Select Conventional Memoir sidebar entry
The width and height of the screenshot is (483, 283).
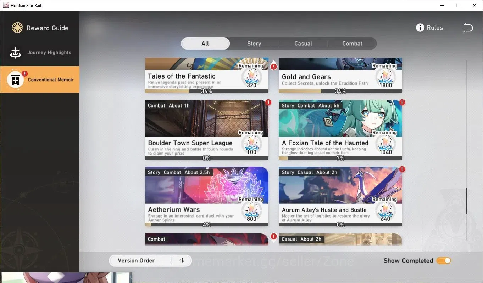pyautogui.click(x=40, y=80)
